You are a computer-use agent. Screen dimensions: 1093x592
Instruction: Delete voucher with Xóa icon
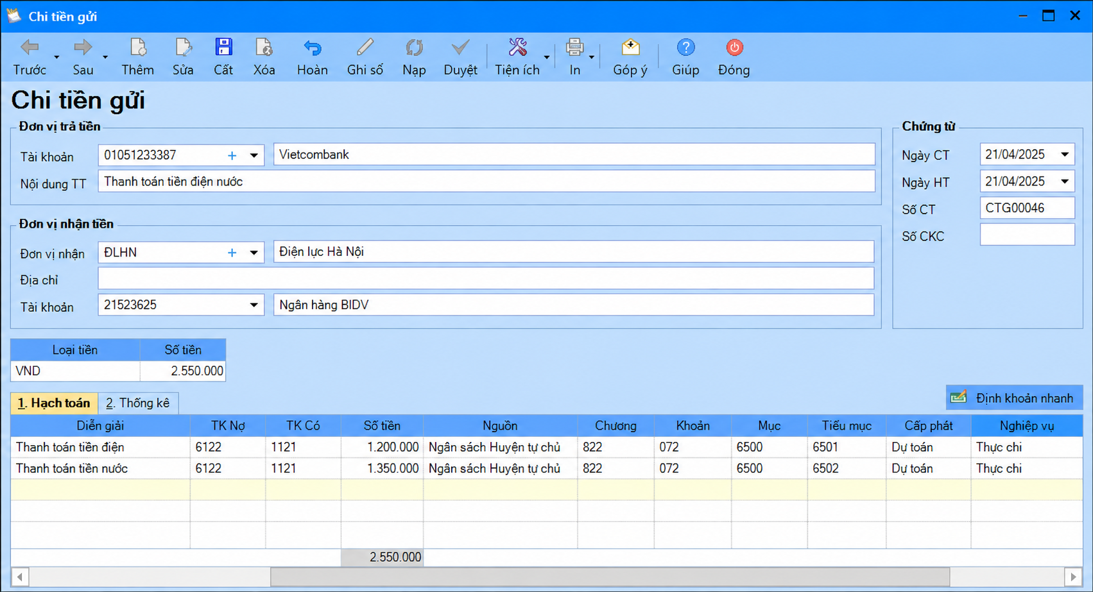[264, 47]
